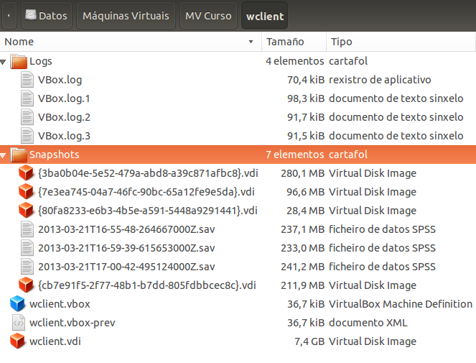Select {7e3ea745-04a7-46fc-90bc-65a12fe9e5da}.vdi name

tap(146, 192)
